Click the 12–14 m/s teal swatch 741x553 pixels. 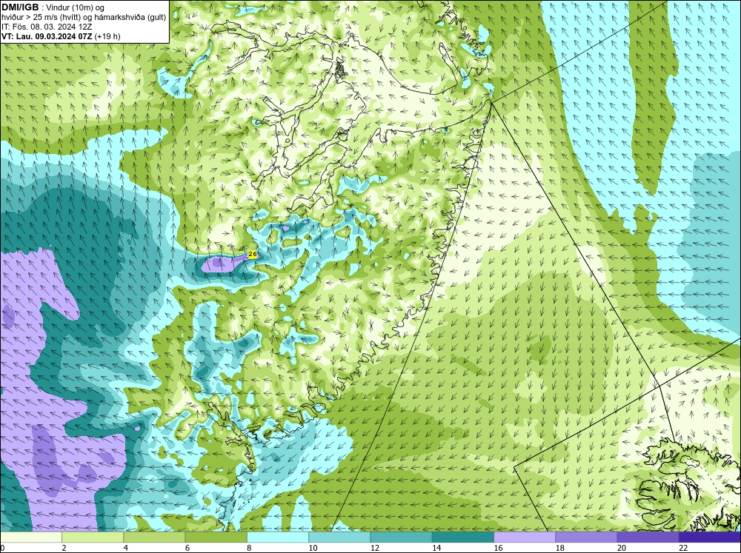tap(401, 537)
